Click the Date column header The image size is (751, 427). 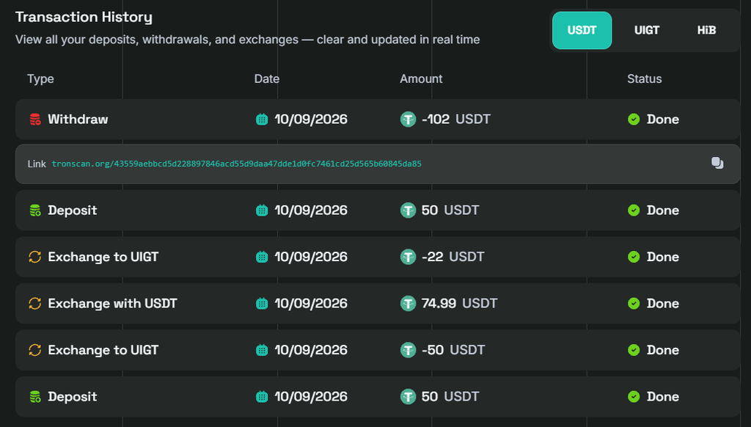pyautogui.click(x=267, y=79)
